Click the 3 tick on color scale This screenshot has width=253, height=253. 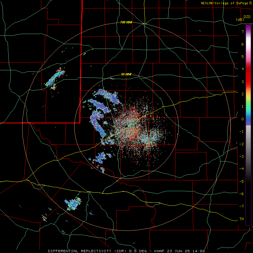coord(243,82)
